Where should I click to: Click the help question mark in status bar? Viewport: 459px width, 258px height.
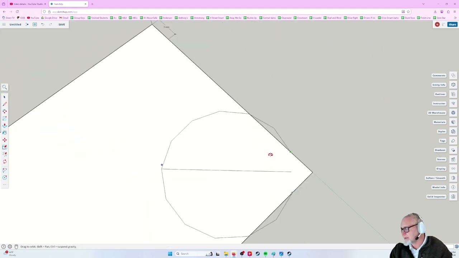tap(4, 247)
